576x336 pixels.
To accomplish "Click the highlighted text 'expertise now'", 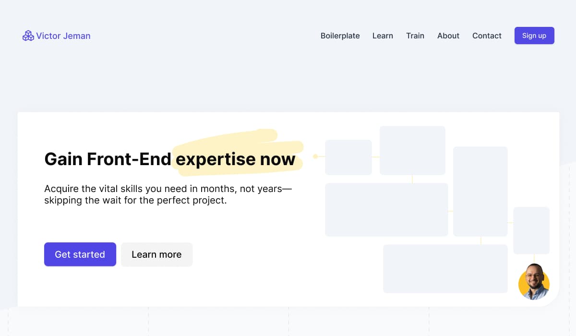I will click(x=235, y=159).
